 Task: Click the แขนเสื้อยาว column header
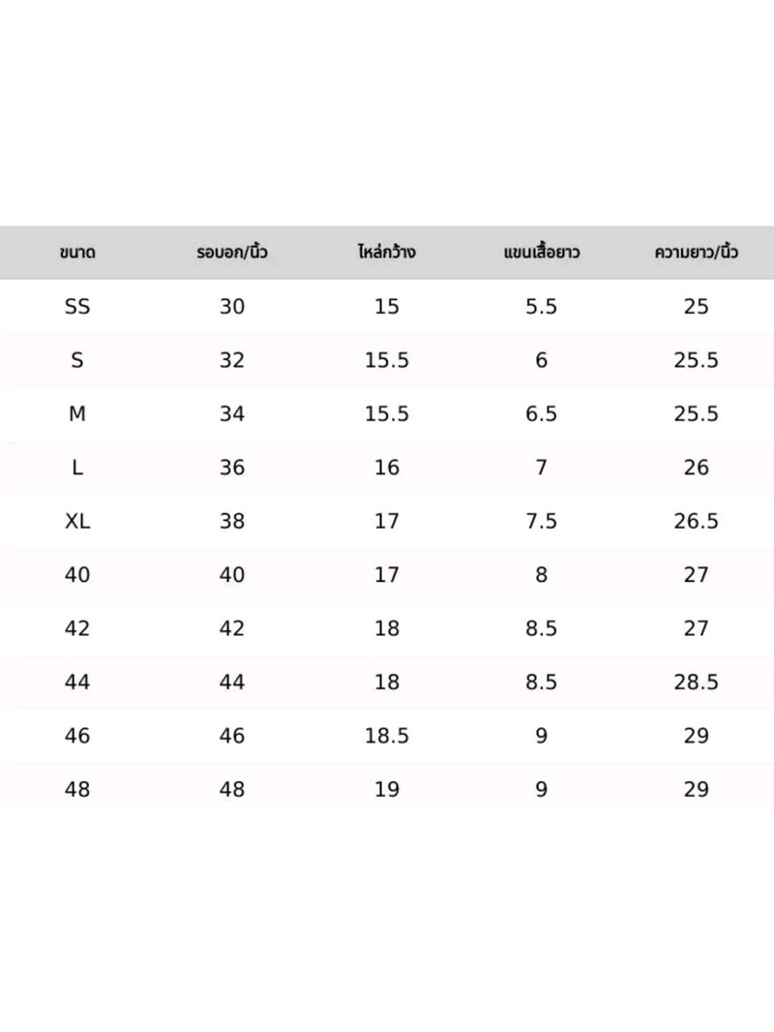coord(541,252)
